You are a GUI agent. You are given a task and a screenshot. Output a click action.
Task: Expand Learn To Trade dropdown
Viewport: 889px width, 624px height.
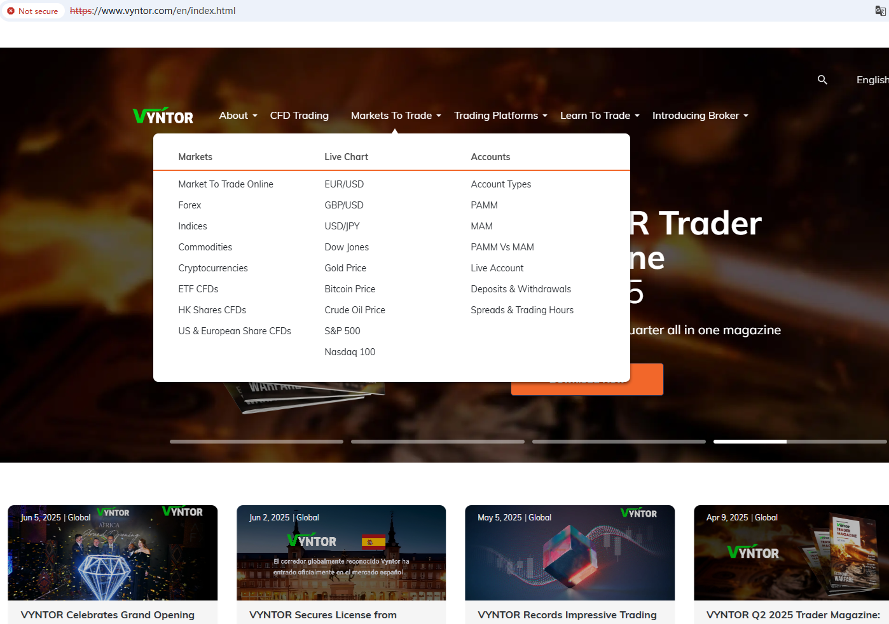click(x=600, y=116)
